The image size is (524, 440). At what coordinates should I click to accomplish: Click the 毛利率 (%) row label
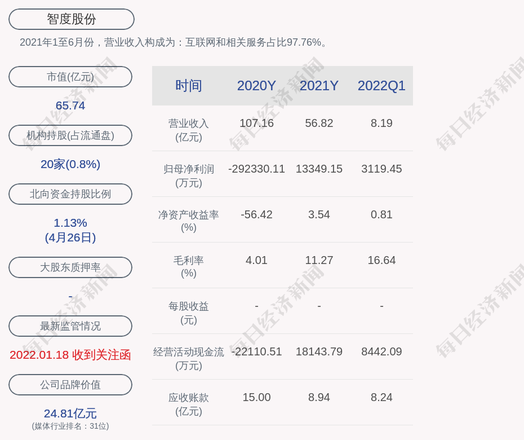pos(189,267)
